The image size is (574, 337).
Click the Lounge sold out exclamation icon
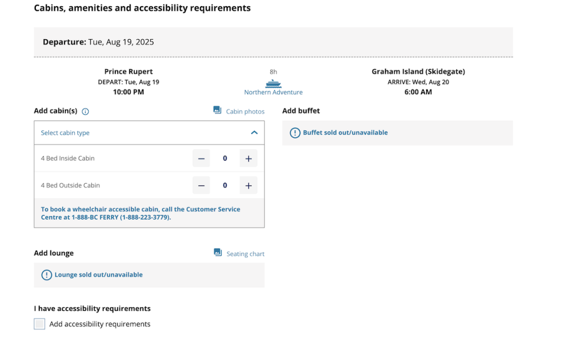click(x=47, y=275)
